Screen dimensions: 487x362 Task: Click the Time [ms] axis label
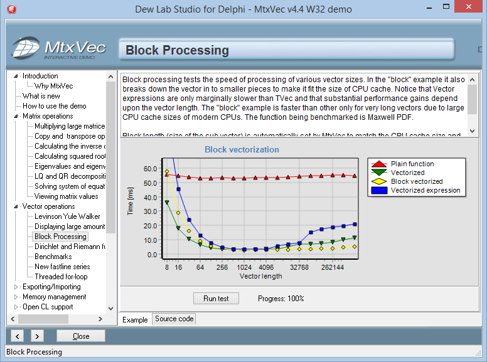click(130, 201)
